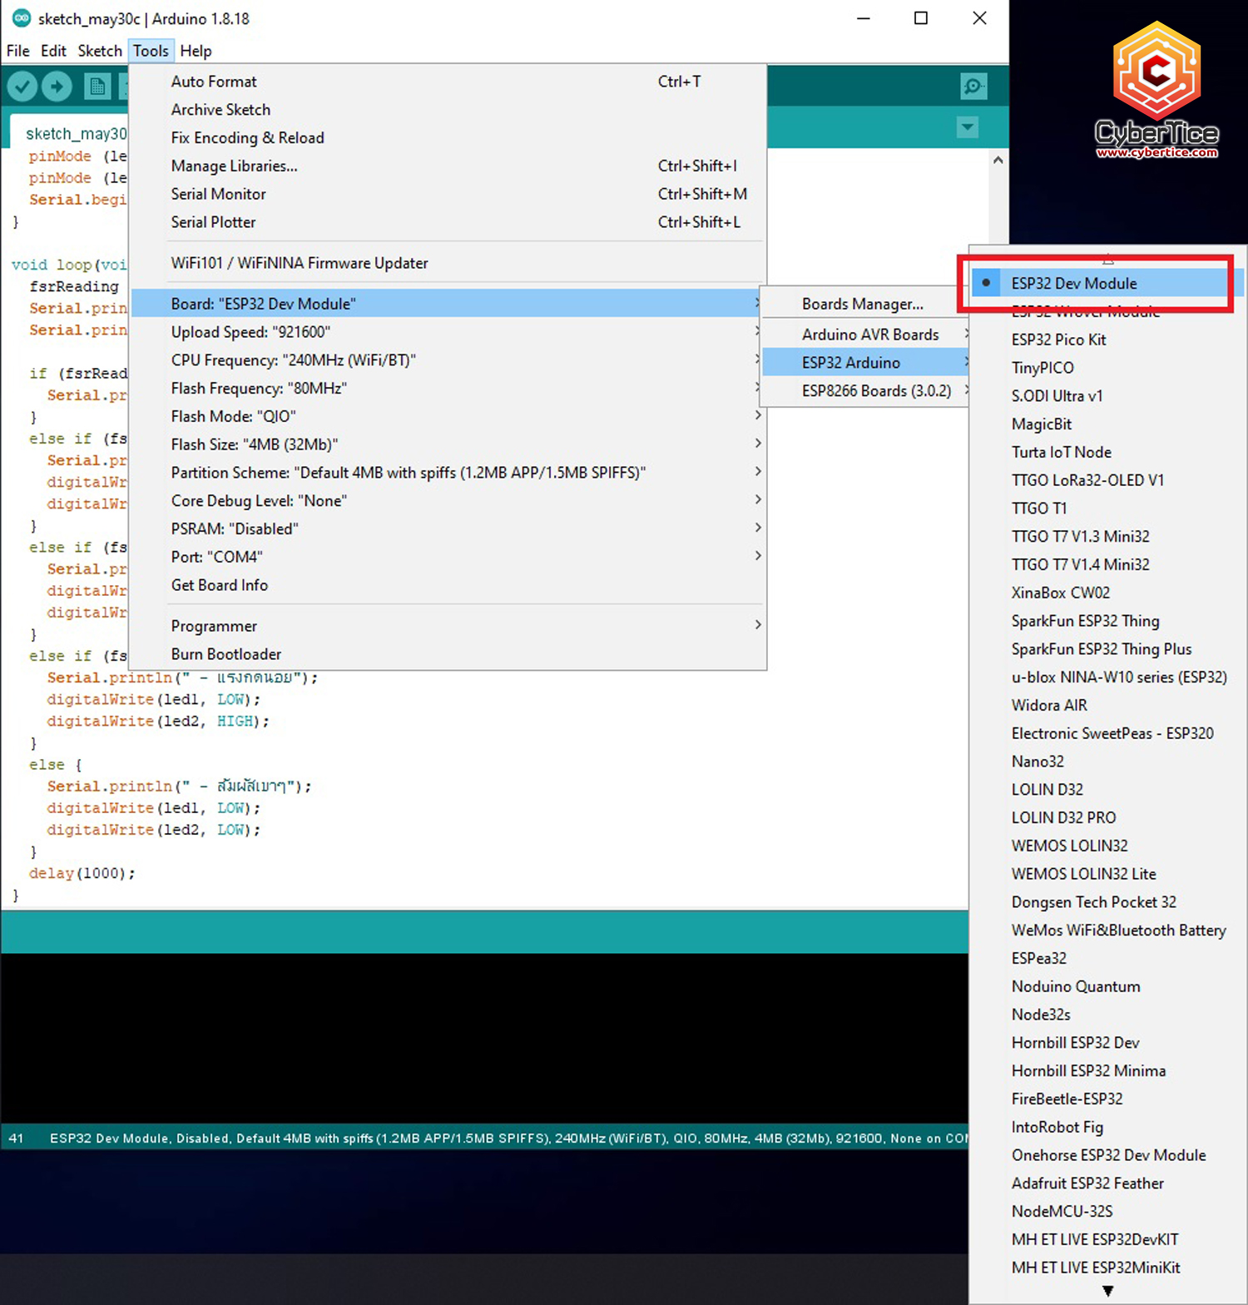1248x1305 pixels.
Task: Open Serial Monitor via the magnifier icon
Action: pyautogui.click(x=973, y=86)
